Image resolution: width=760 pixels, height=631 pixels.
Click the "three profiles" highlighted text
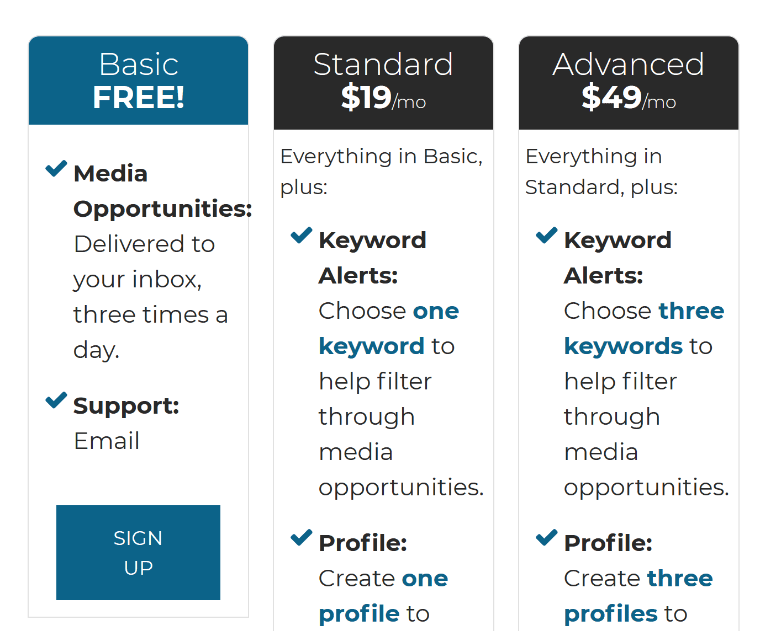pyautogui.click(x=638, y=596)
